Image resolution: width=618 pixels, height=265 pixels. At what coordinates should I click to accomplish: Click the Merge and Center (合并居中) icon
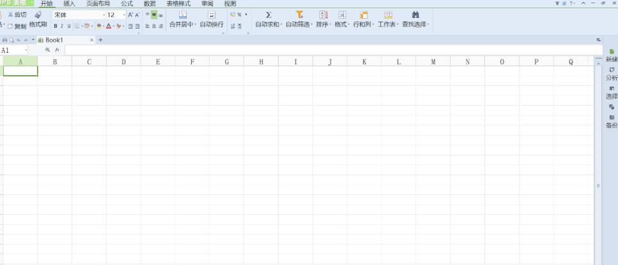pyautogui.click(x=183, y=15)
